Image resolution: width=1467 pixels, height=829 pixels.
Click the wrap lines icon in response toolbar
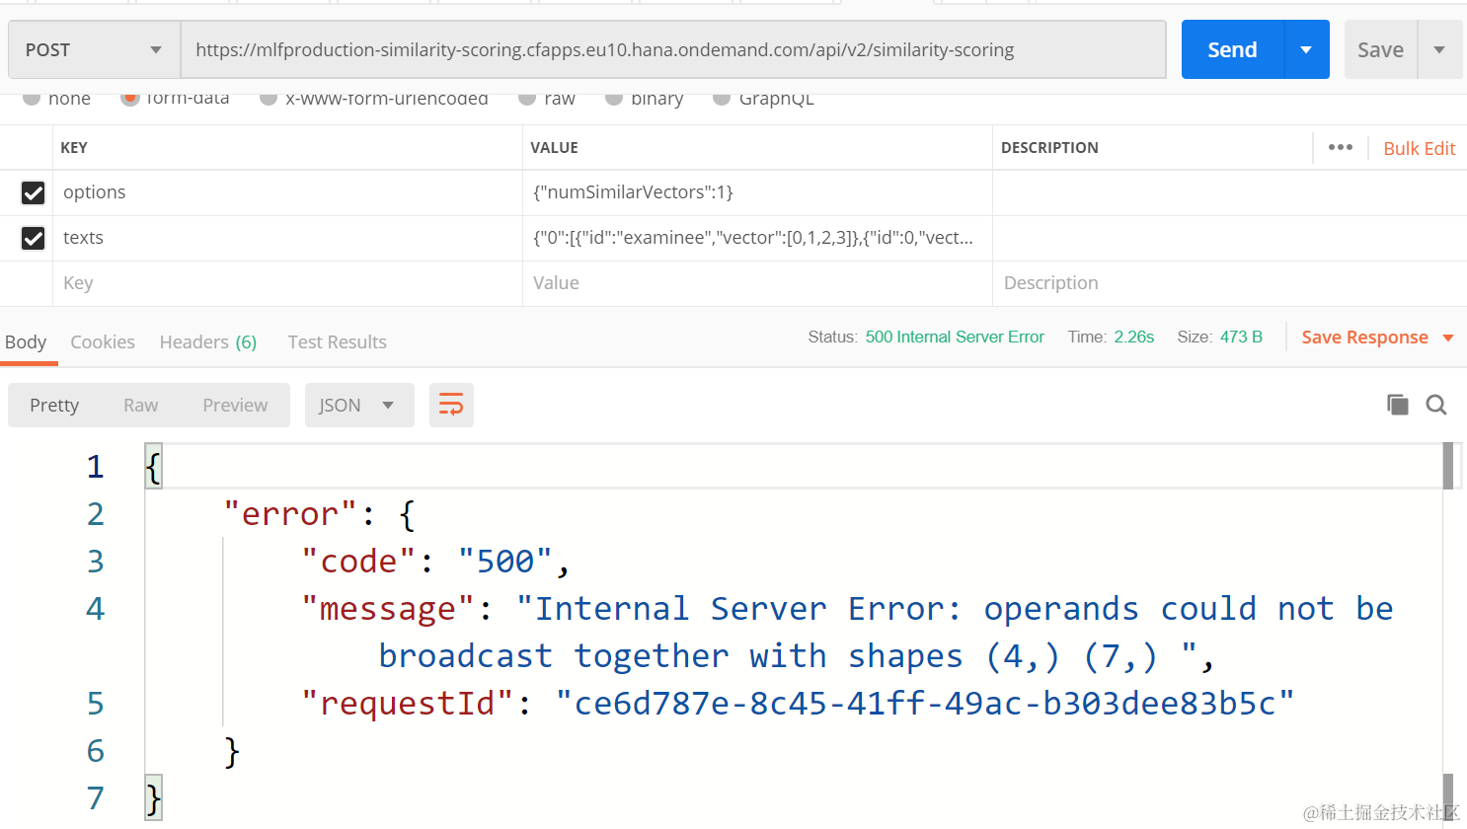(451, 405)
